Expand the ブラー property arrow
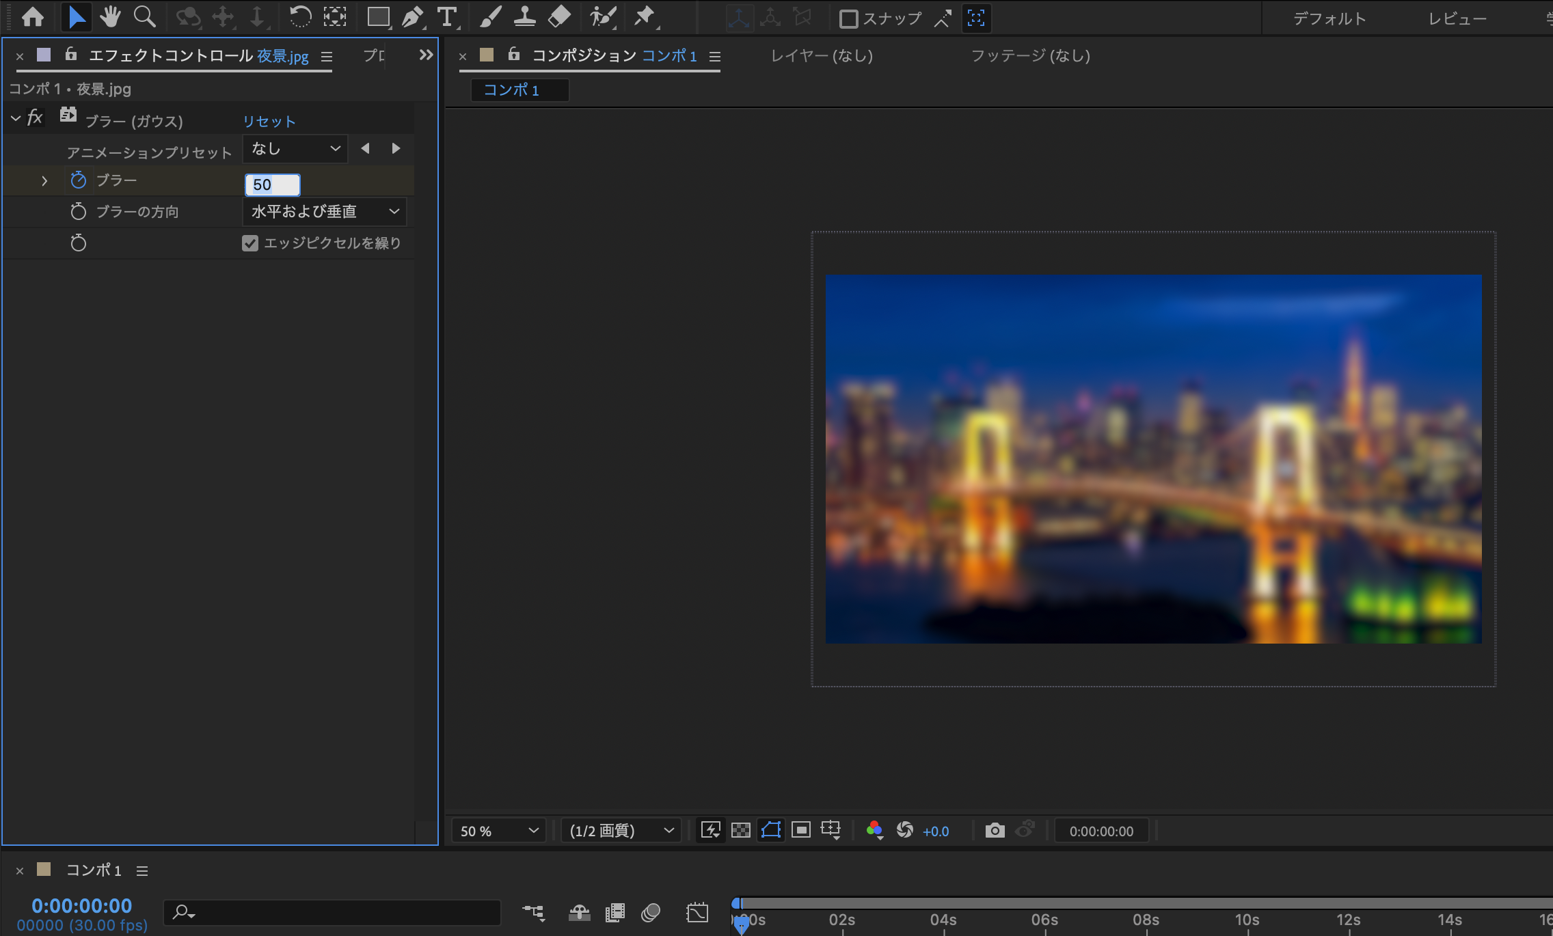Screen dimensions: 1553x936 point(44,181)
